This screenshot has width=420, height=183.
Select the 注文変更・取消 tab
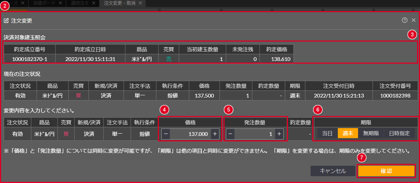click(x=119, y=3)
